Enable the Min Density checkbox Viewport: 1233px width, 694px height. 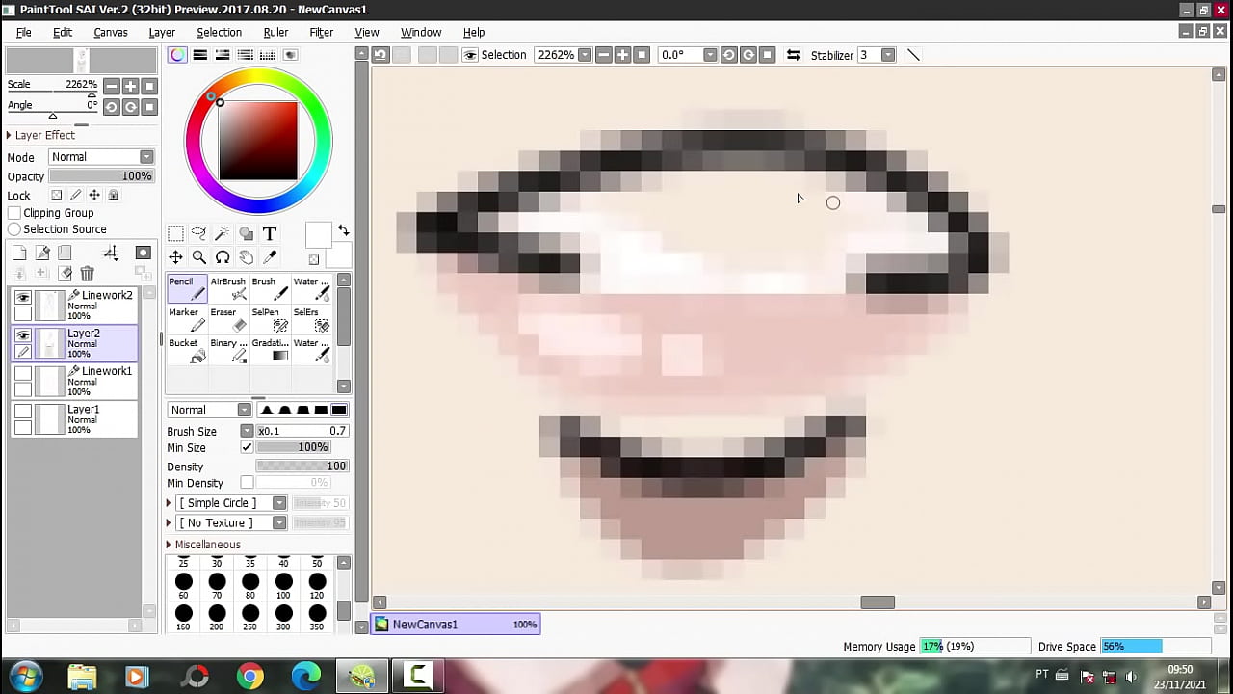coord(248,483)
